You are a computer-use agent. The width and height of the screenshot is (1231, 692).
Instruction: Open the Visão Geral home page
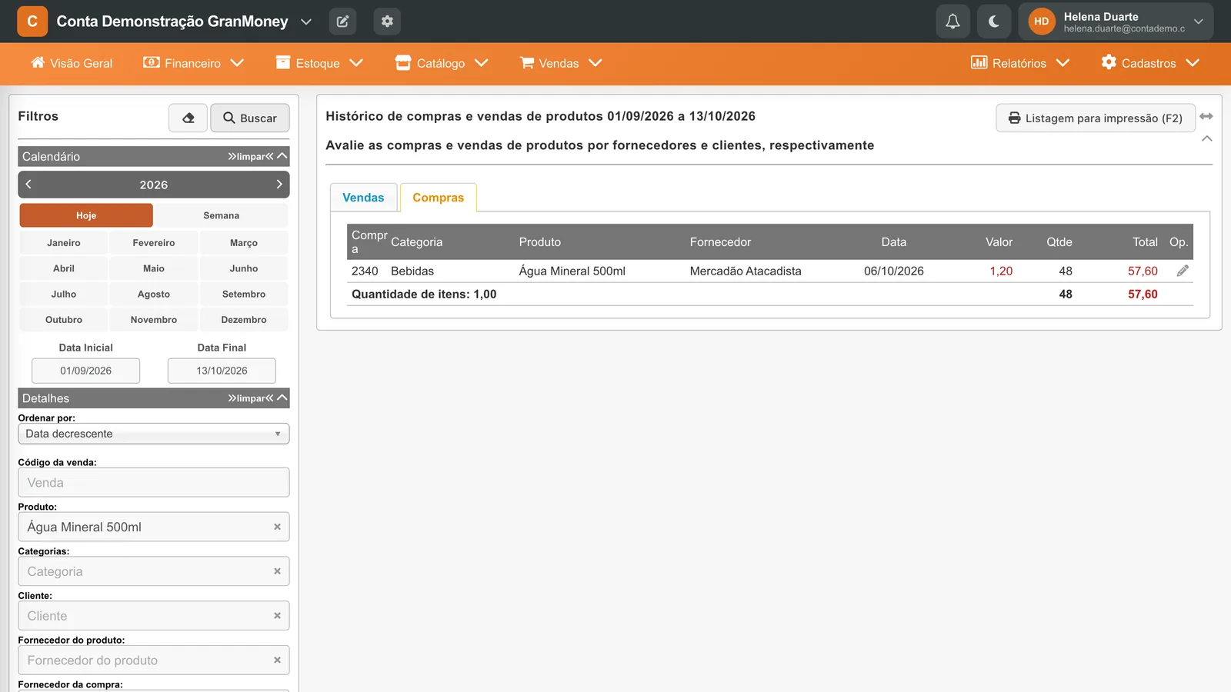point(72,63)
